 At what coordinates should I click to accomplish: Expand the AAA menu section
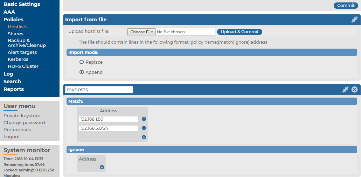tap(9, 12)
